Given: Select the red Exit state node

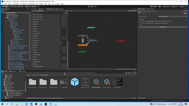Looking at the screenshot, I should [x=121, y=41].
